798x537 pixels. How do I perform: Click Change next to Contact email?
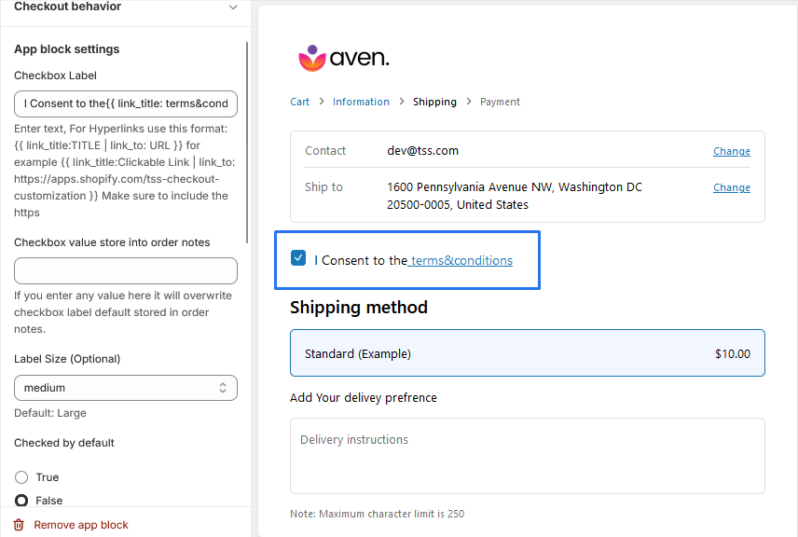[731, 151]
